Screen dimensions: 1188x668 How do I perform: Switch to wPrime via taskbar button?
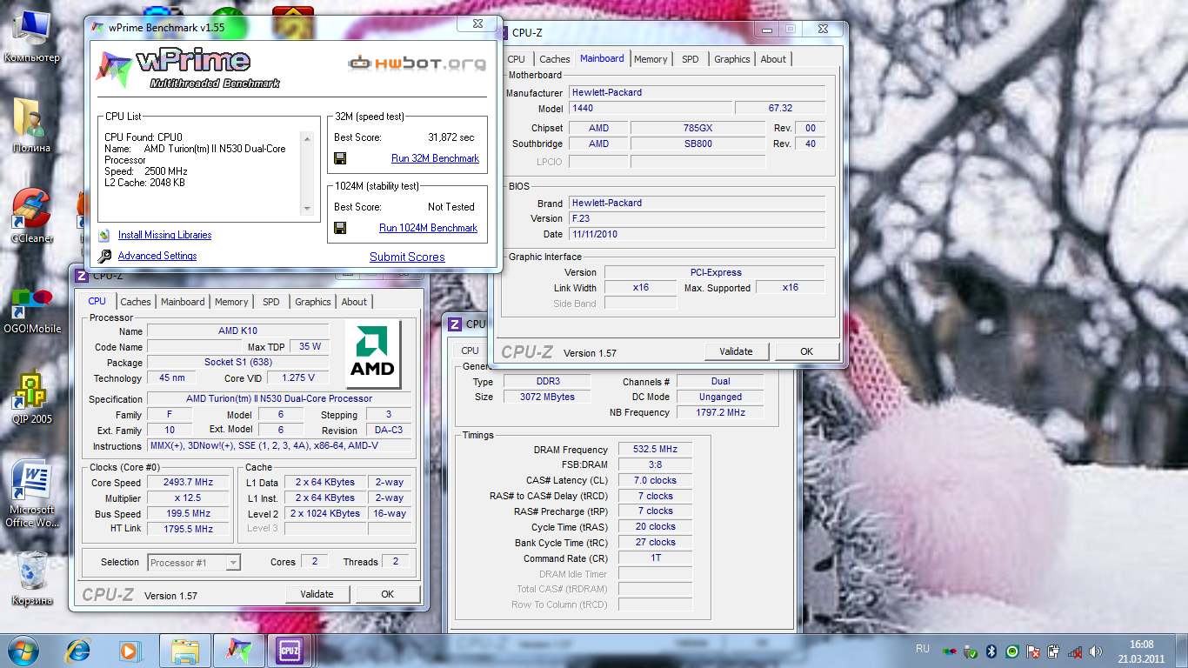coord(238,650)
